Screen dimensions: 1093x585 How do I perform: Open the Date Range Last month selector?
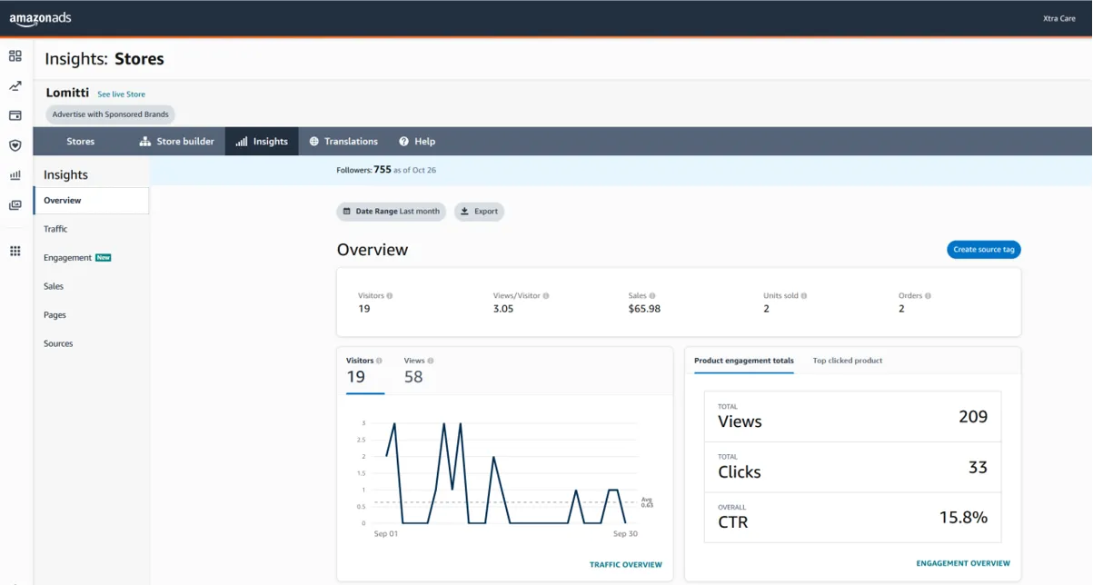point(392,212)
